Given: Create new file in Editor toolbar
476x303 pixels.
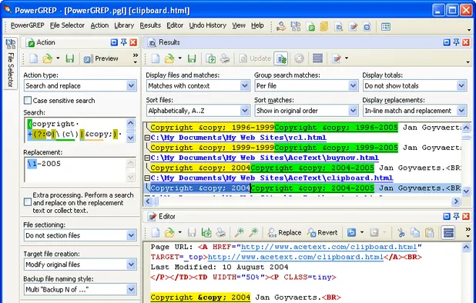Looking at the screenshot, I should [x=156, y=233].
